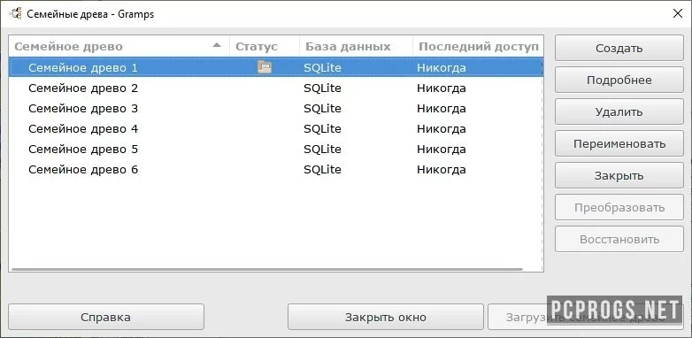Click the SQLite cell of Семейное древо 1
692x338 pixels.
click(x=322, y=67)
